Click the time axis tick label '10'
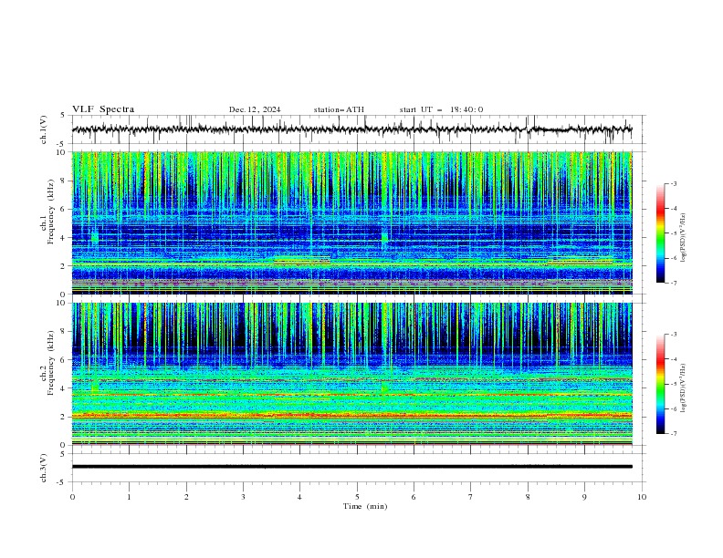 pyautogui.click(x=642, y=497)
